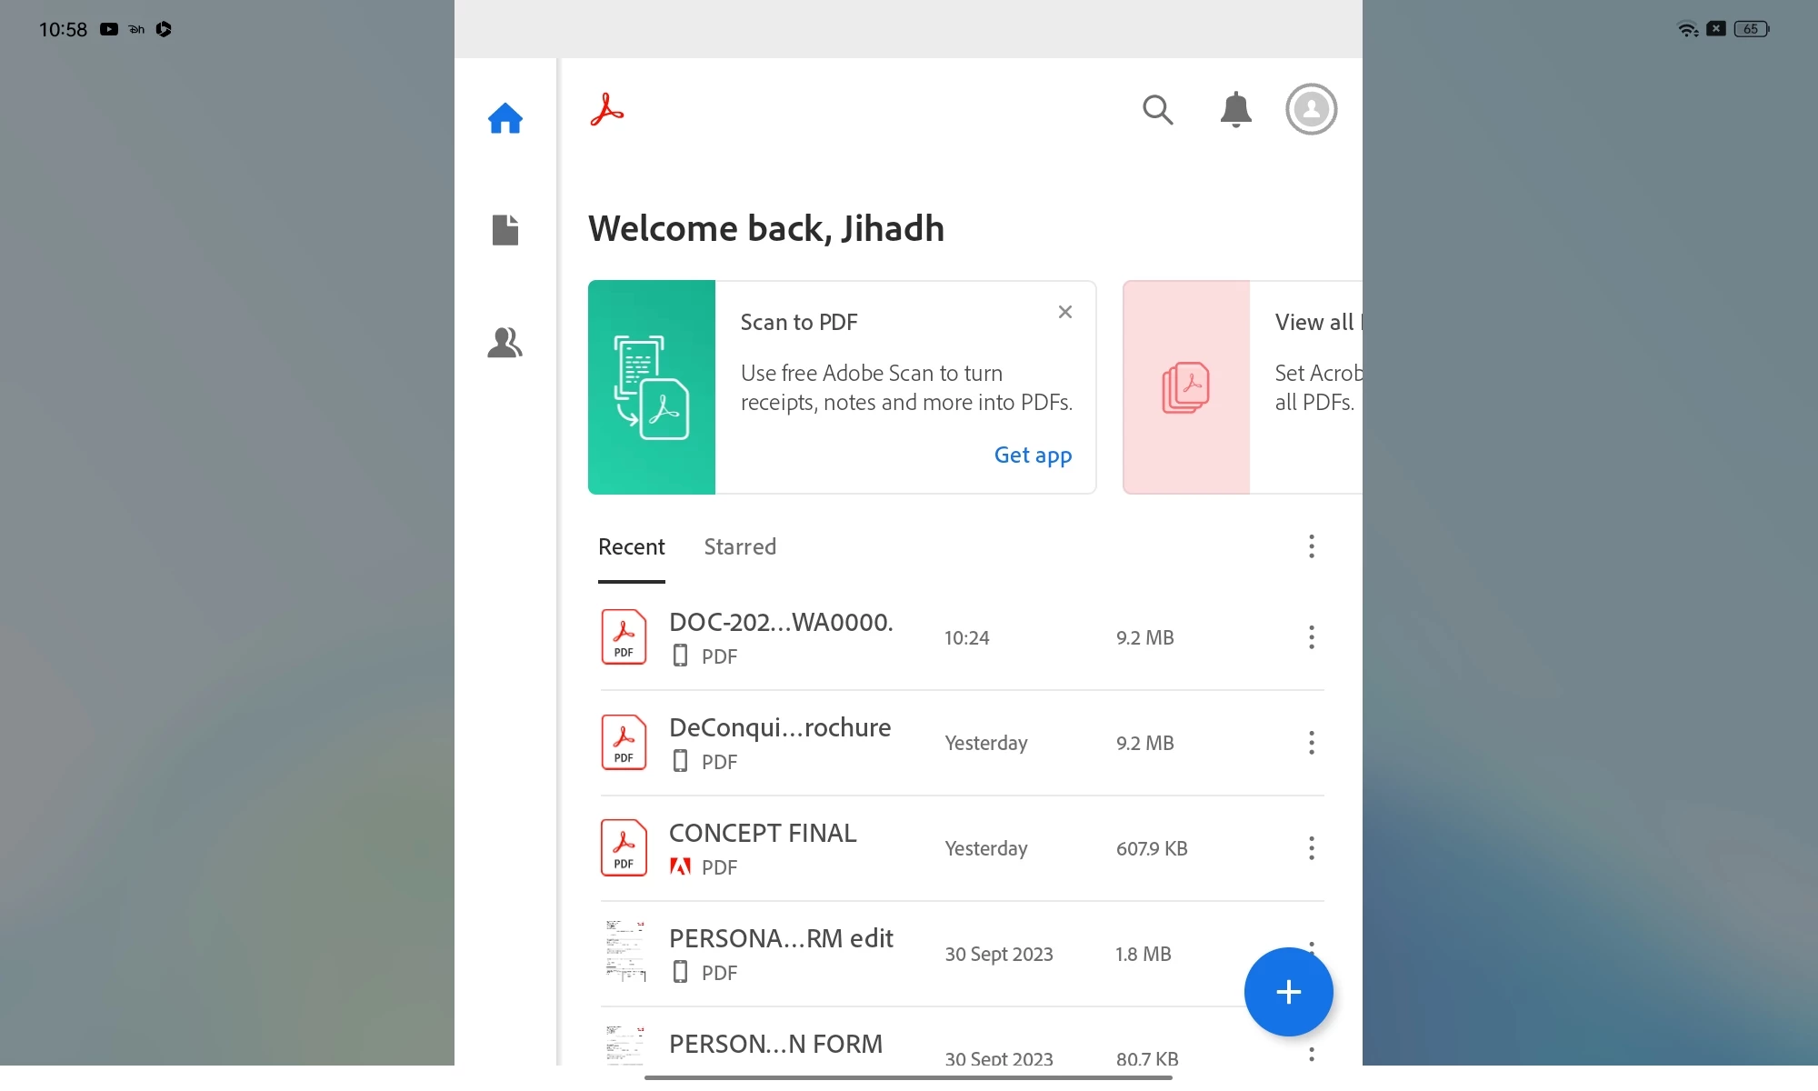Open PERSONA...RM edit document thumbnail
This screenshot has width=1818, height=1091.
coord(624,952)
